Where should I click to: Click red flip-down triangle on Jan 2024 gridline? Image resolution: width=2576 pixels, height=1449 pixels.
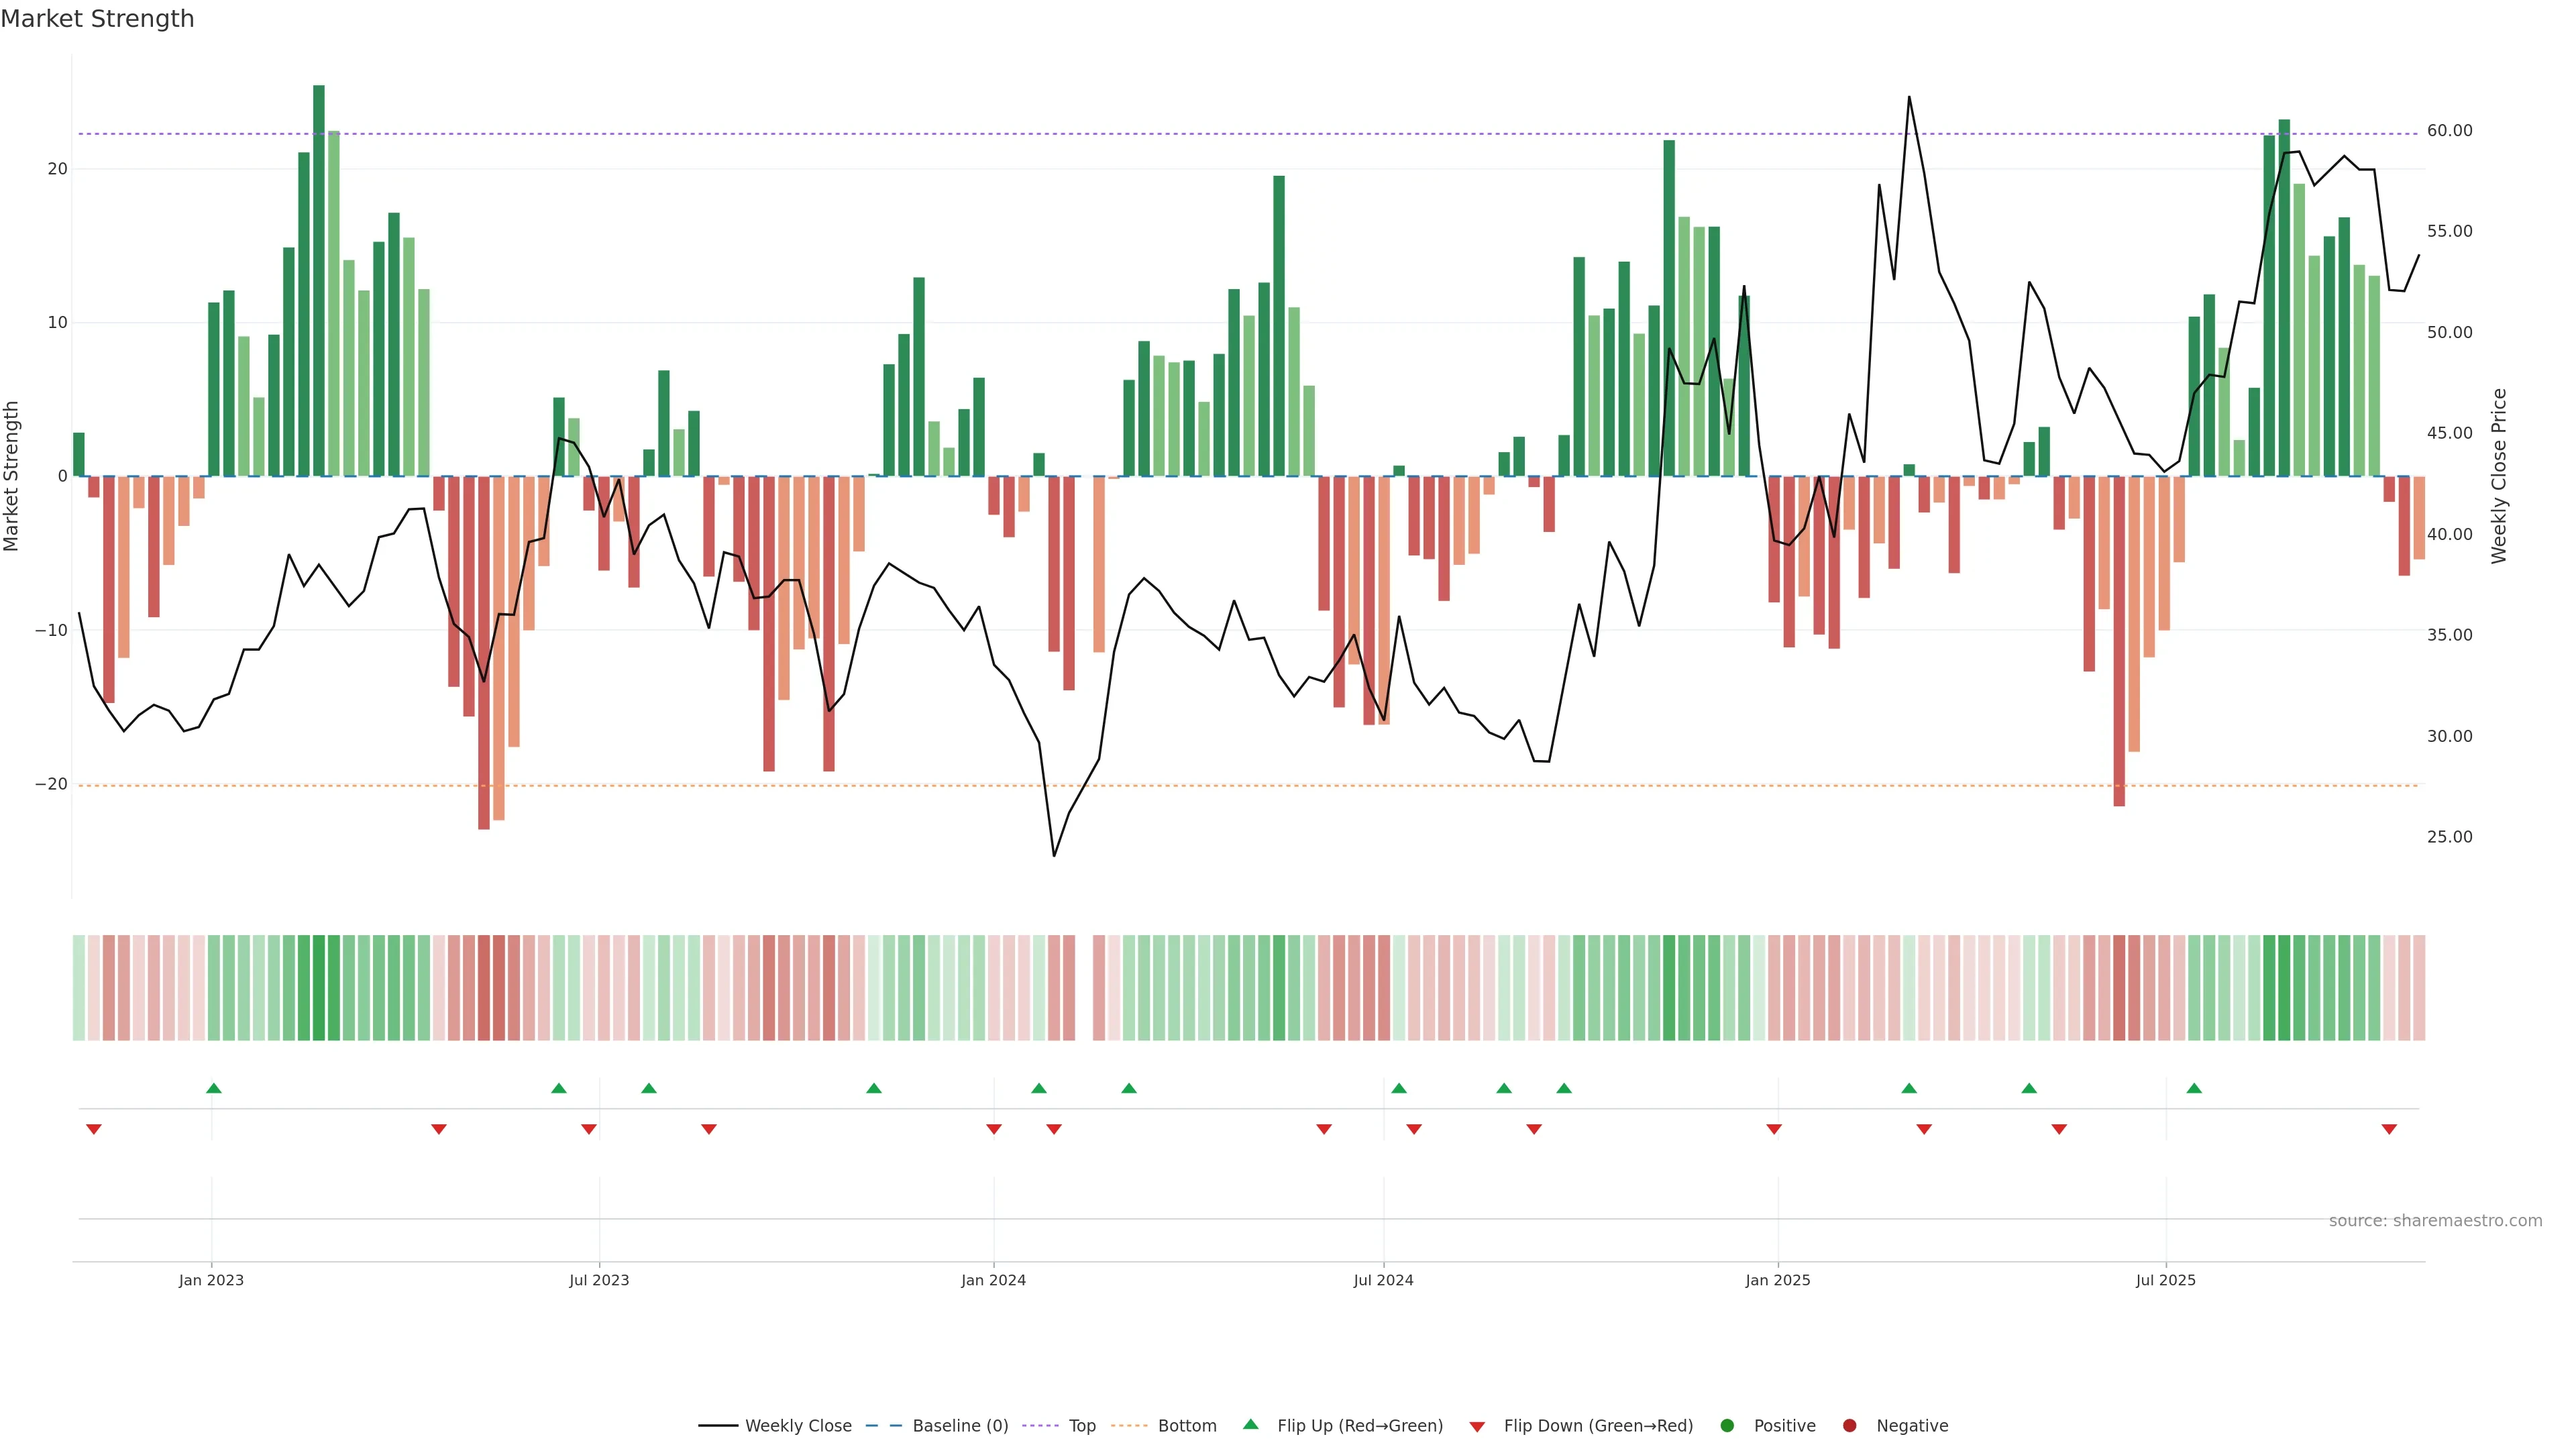tap(994, 1129)
